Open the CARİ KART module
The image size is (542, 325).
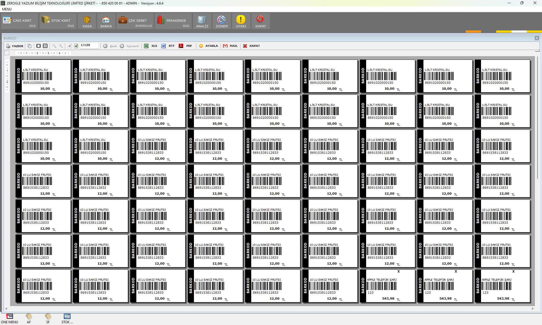click(19, 21)
